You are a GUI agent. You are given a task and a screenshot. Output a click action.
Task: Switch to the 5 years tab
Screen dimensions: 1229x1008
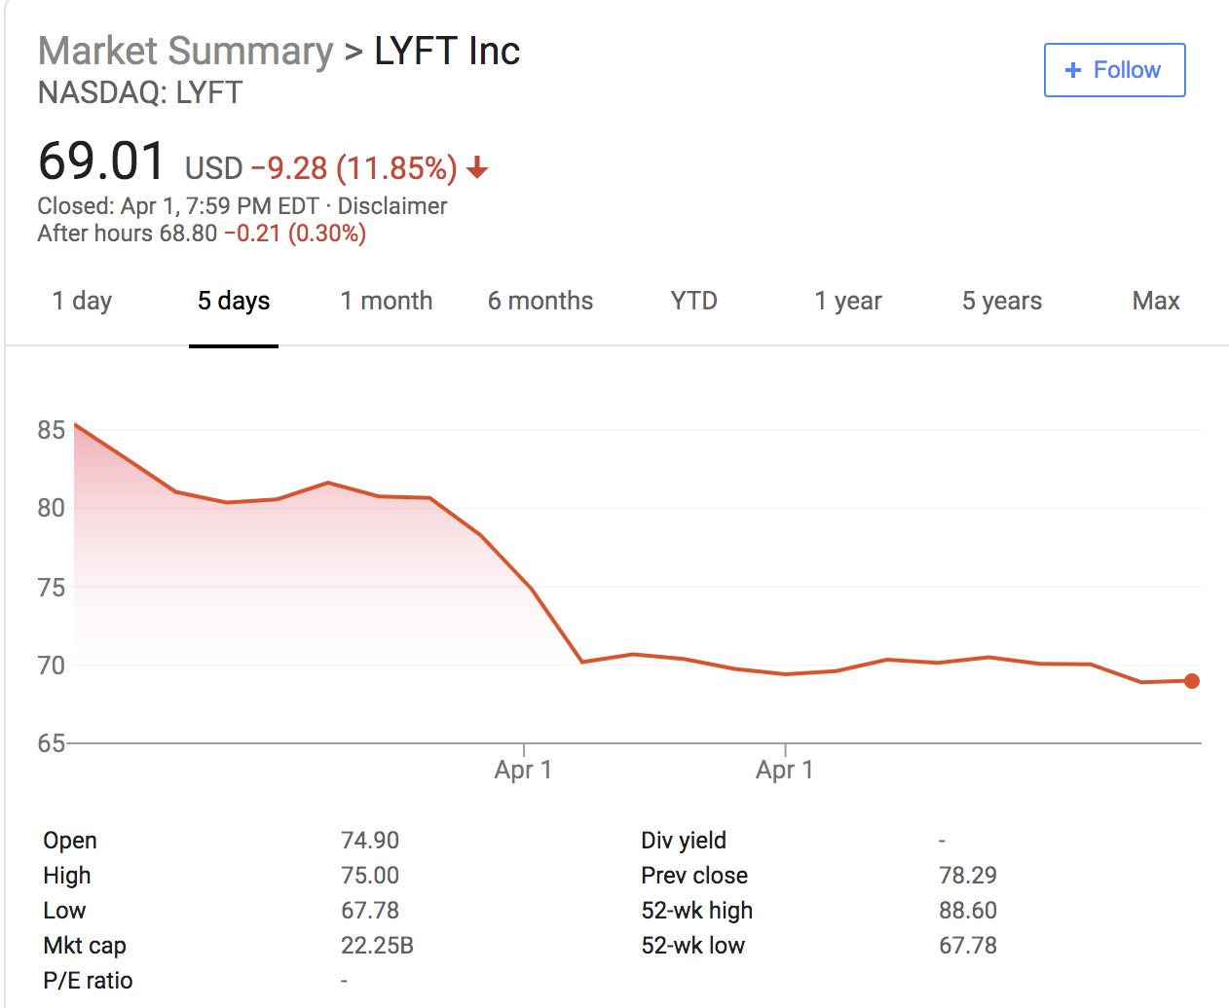click(x=1002, y=301)
